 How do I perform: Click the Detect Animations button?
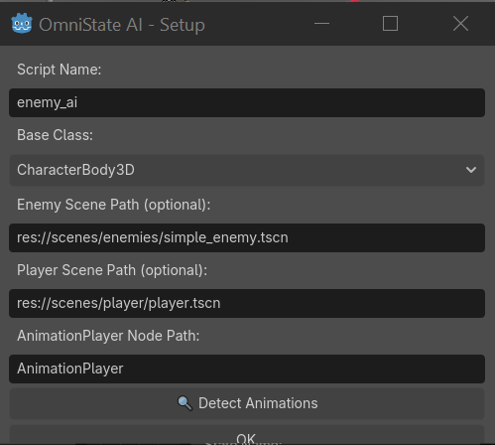(247, 403)
